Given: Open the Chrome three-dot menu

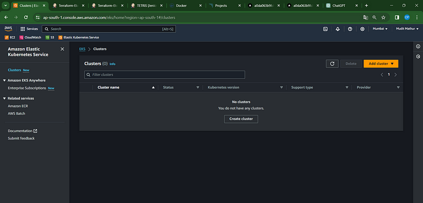Looking at the screenshot, I should [417, 17].
